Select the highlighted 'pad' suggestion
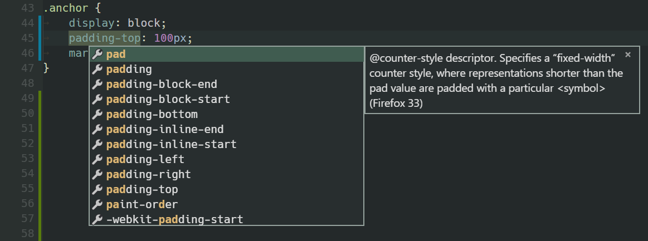648x241 pixels. 116,55
